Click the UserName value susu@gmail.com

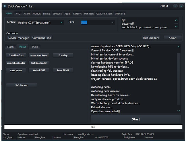[x=86, y=134]
